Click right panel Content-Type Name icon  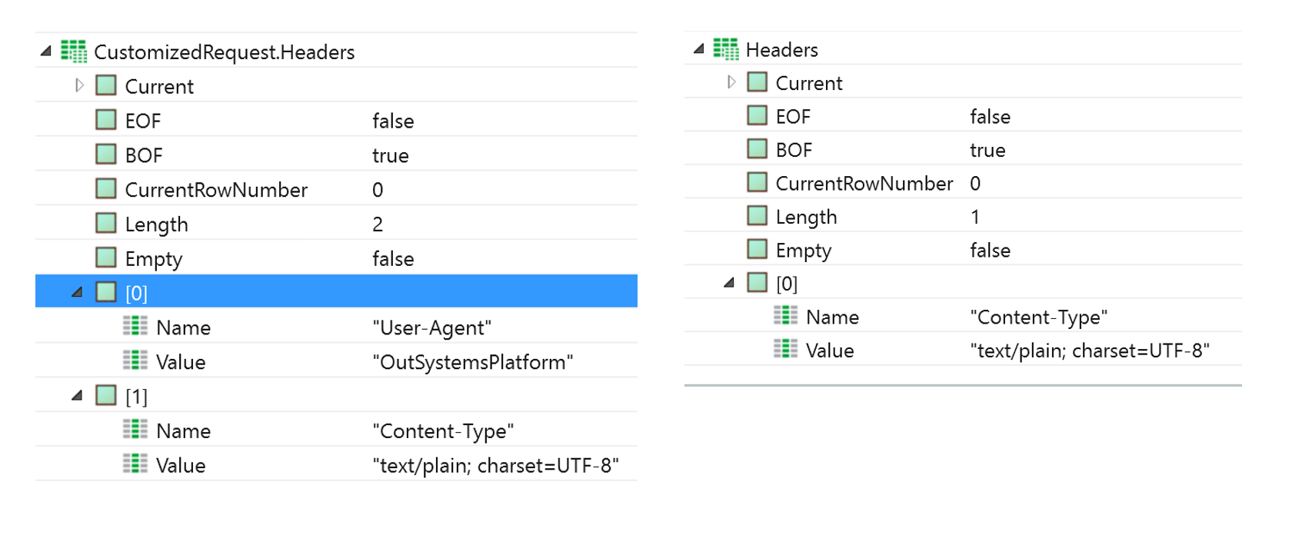point(785,316)
